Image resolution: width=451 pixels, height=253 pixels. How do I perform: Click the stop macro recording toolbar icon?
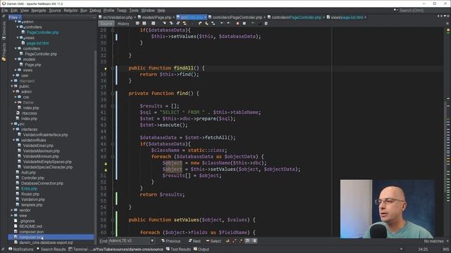pyautogui.click(x=245, y=23)
